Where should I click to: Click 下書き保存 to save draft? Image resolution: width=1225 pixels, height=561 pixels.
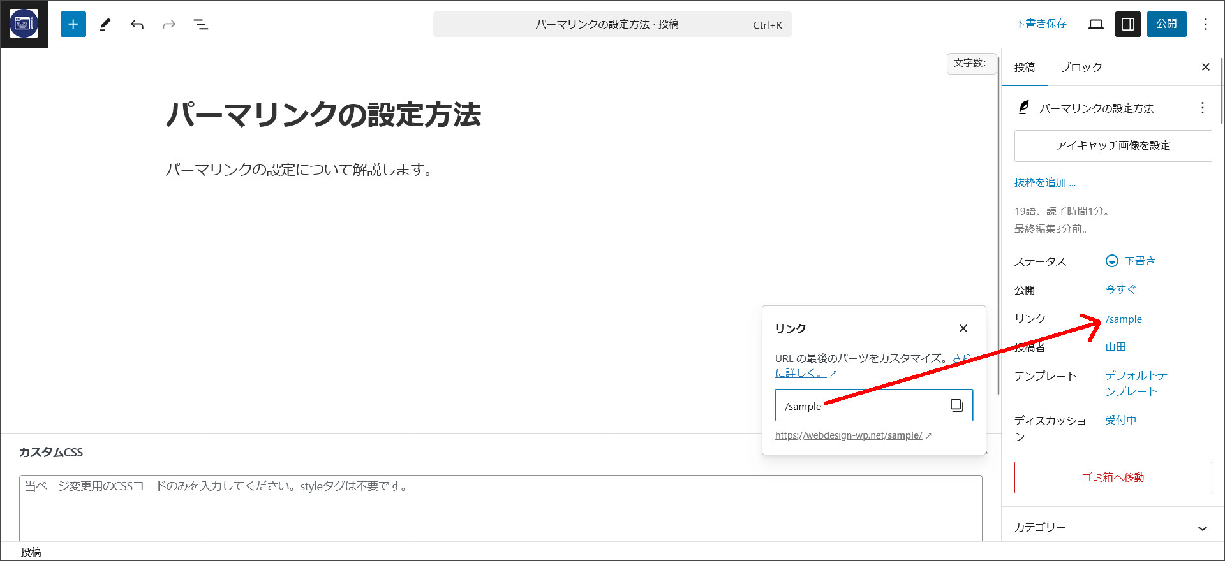[1041, 24]
